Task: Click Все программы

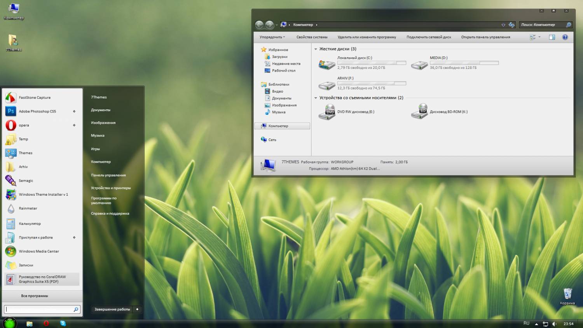Action: (35, 296)
